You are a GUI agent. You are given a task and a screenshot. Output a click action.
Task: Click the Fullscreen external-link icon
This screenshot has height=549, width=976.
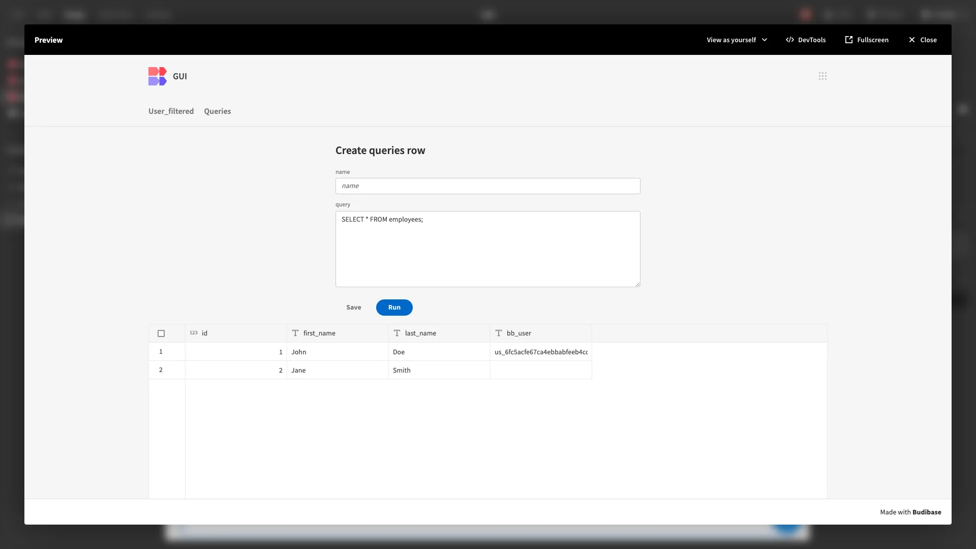pyautogui.click(x=848, y=40)
